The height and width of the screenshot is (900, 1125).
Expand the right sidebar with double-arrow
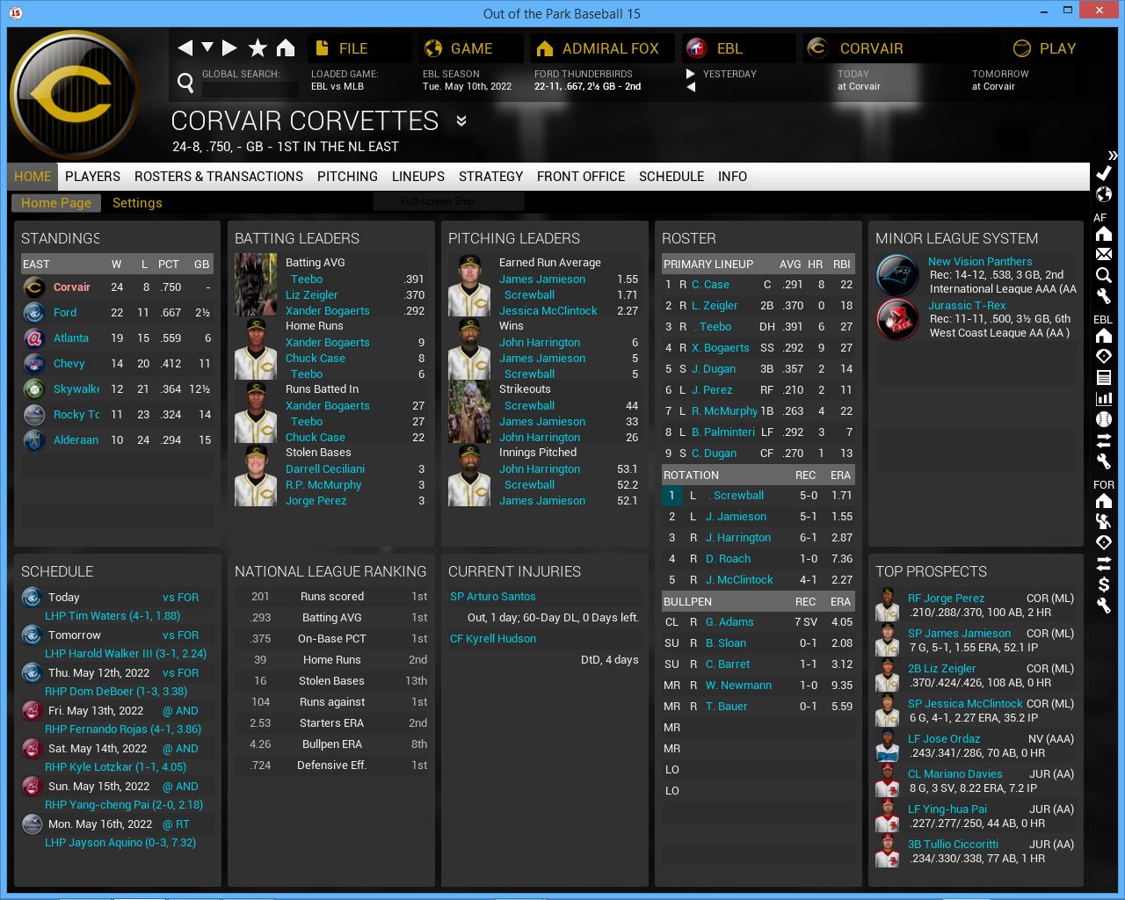1113,156
